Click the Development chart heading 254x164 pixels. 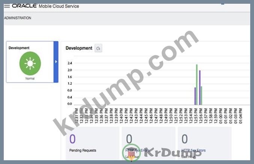click(x=79, y=48)
